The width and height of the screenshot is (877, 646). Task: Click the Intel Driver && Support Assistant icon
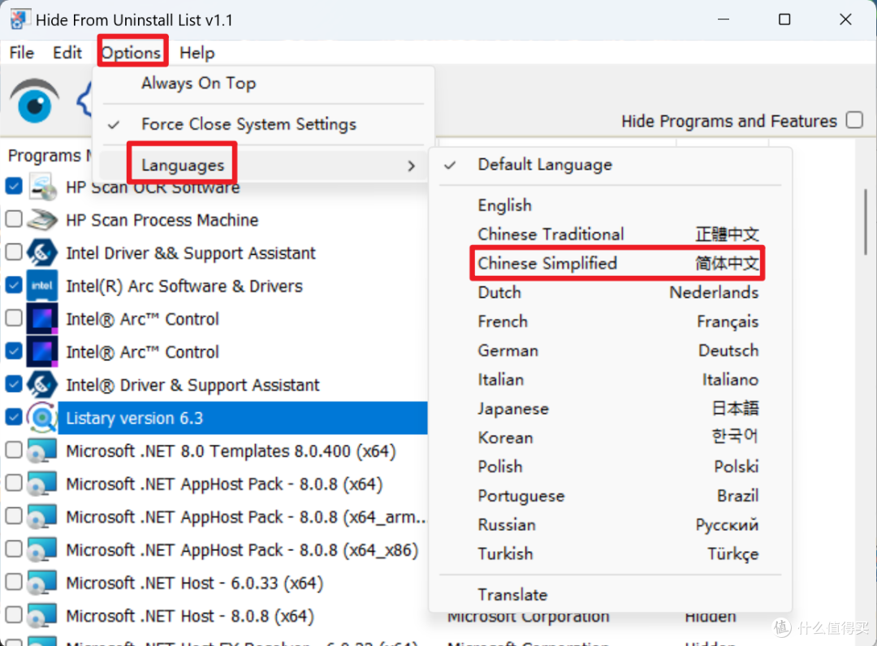(42, 252)
